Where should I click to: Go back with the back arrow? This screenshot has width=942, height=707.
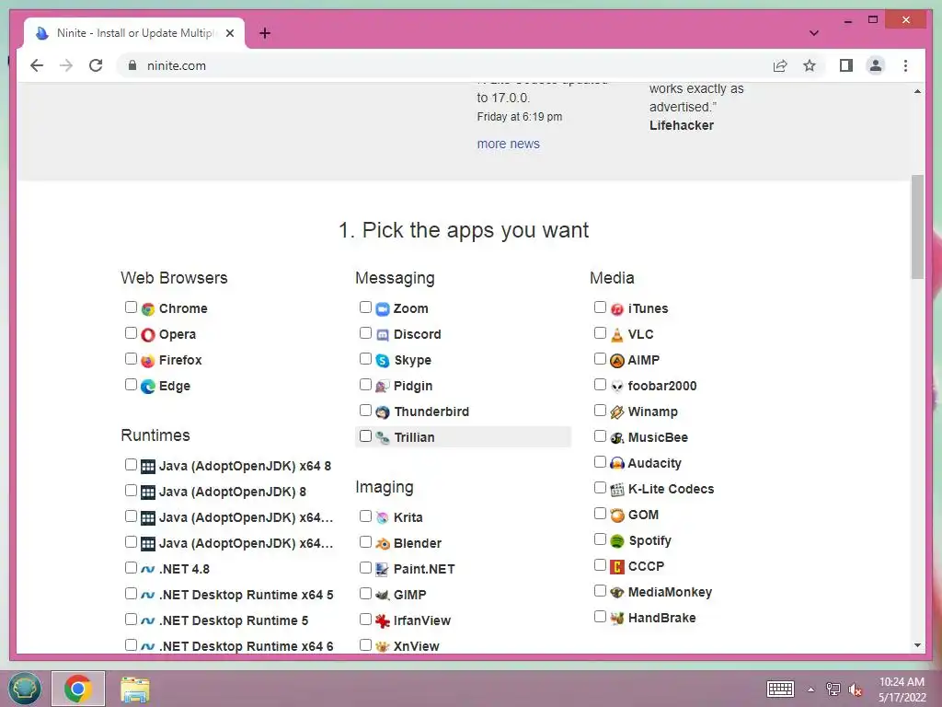click(37, 65)
